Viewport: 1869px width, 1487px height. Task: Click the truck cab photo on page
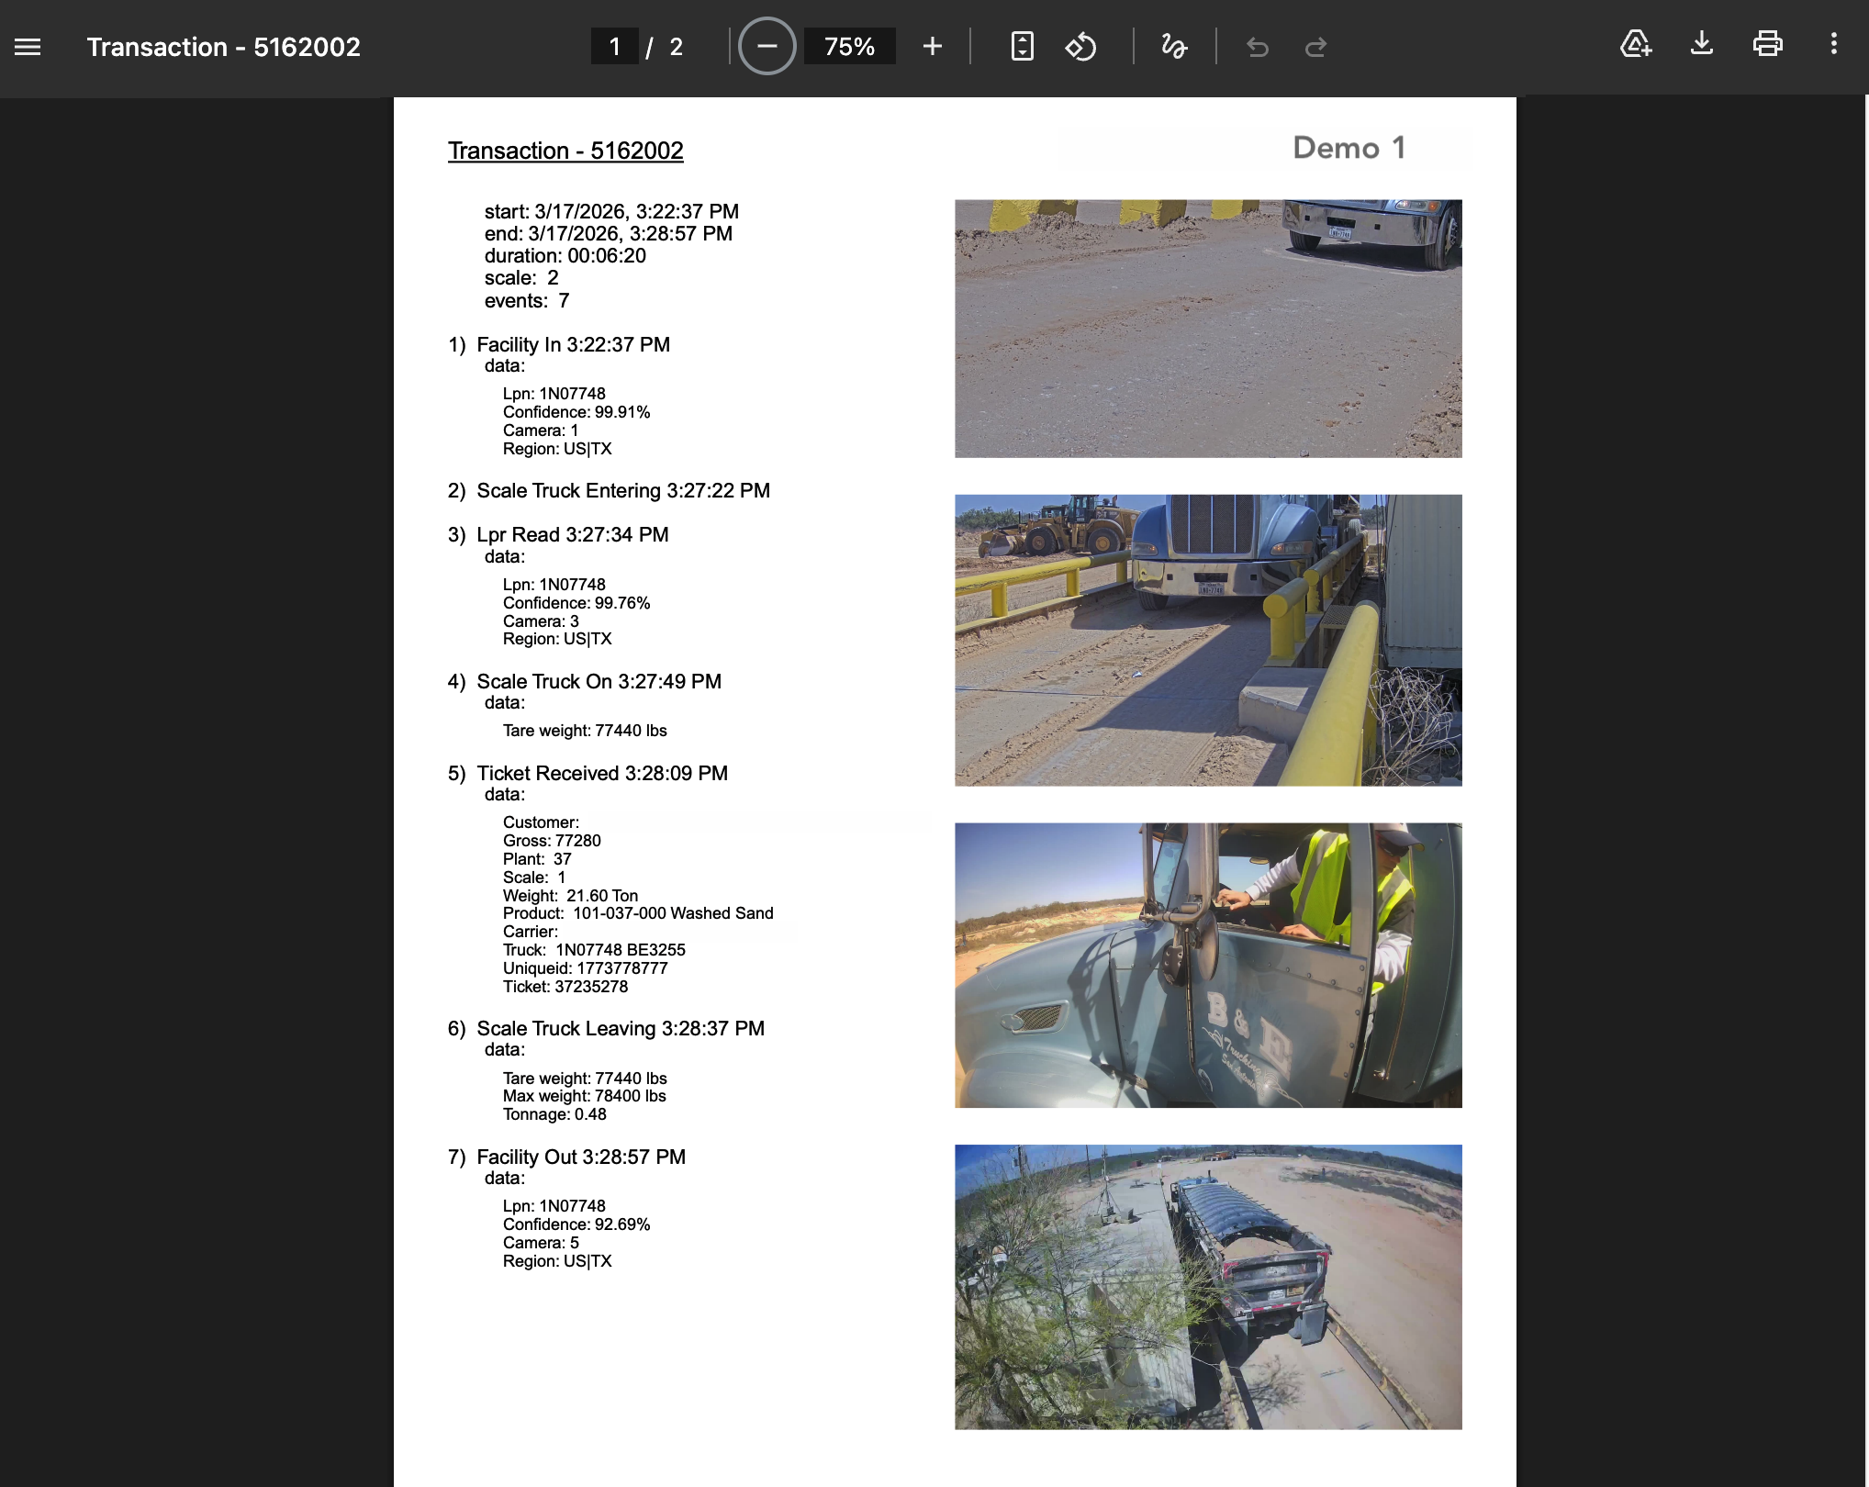point(1208,965)
